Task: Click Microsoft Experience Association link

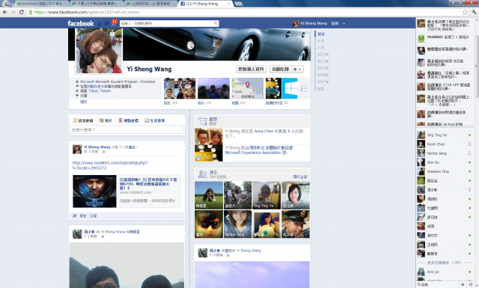Action: (253, 153)
